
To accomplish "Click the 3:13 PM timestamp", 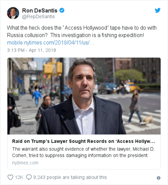I will pyautogui.click(x=16, y=50).
